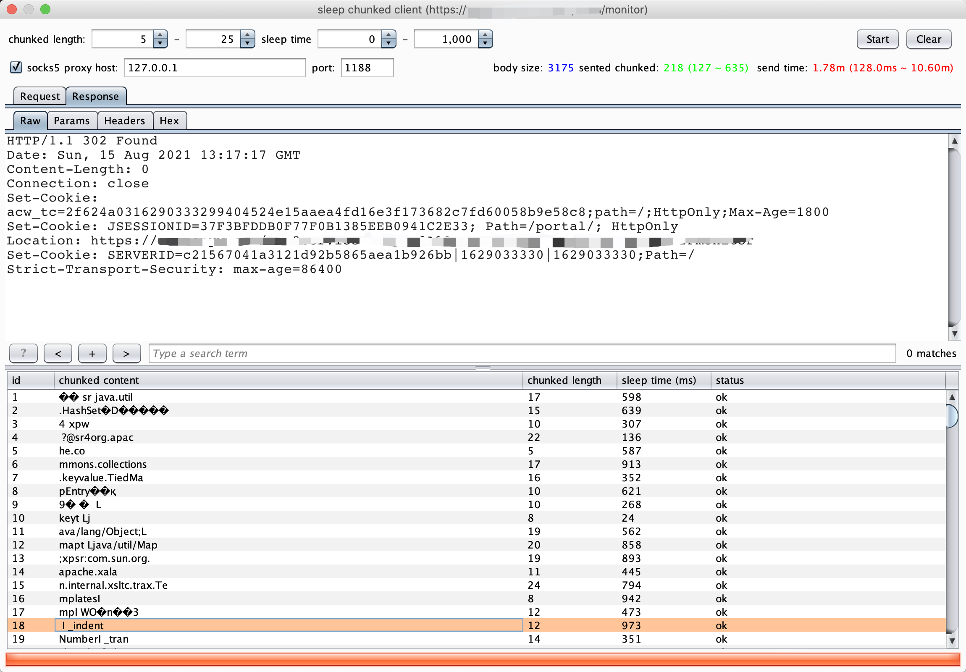Decrease maximum chunked length with down arrow
Screen dimensions: 966x672
click(247, 43)
